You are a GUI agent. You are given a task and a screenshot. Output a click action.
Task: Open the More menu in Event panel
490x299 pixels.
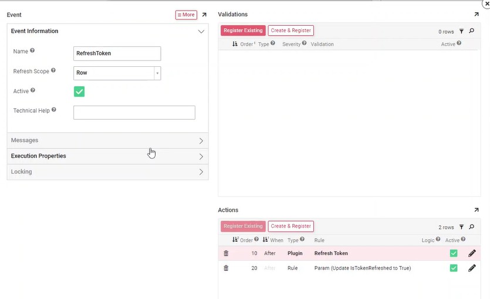tap(186, 15)
